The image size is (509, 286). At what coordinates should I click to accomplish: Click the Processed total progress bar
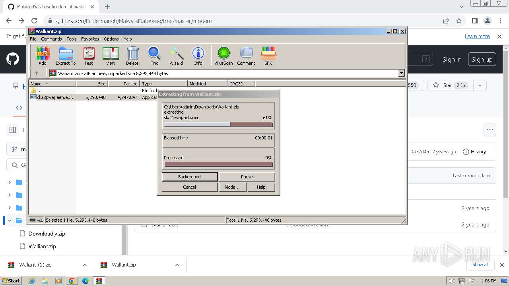point(218,164)
